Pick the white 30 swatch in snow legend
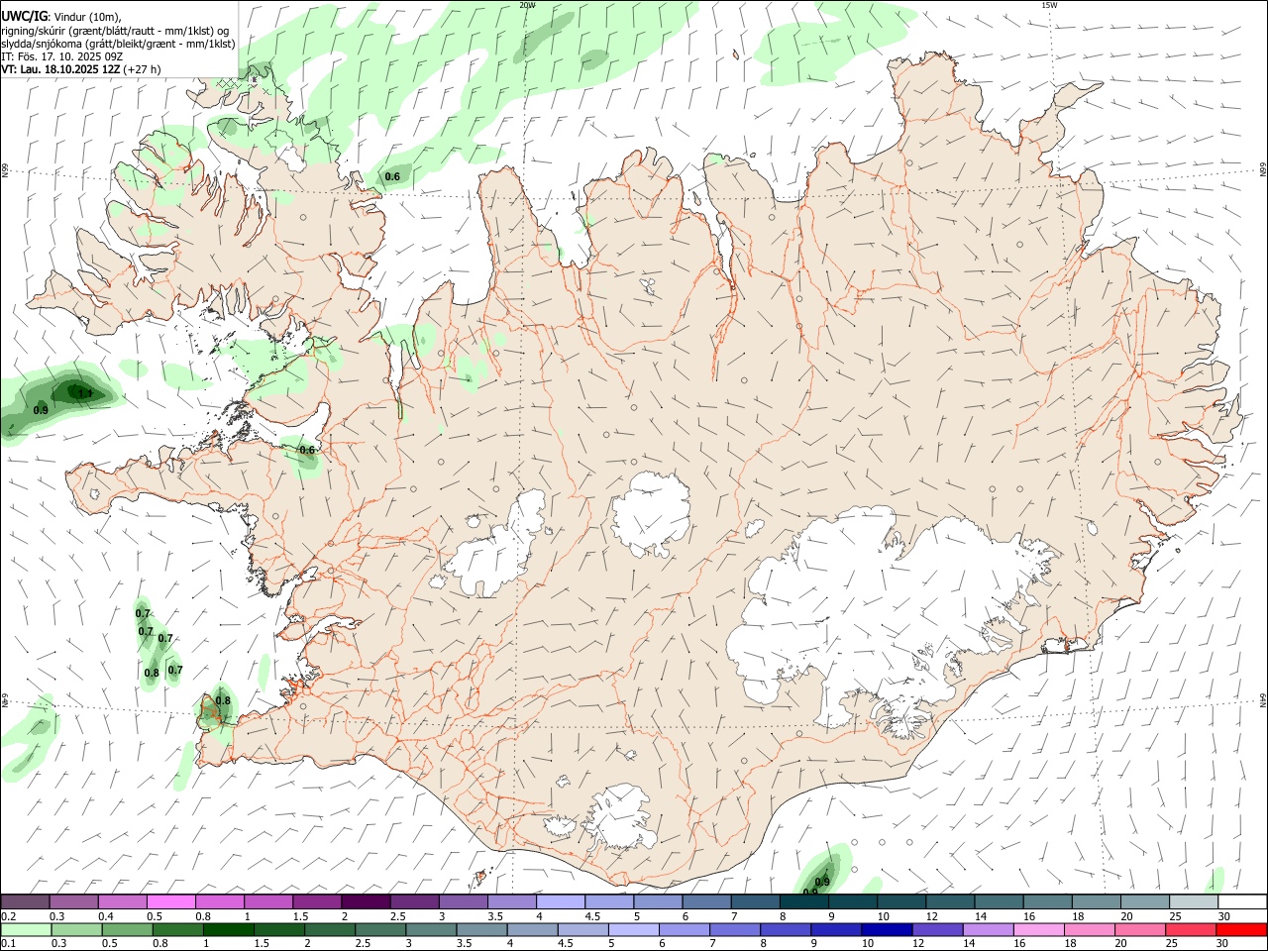Image resolution: width=1268 pixels, height=951 pixels. pyautogui.click(x=1242, y=901)
